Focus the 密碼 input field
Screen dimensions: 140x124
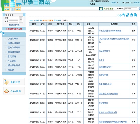pos(14,21)
